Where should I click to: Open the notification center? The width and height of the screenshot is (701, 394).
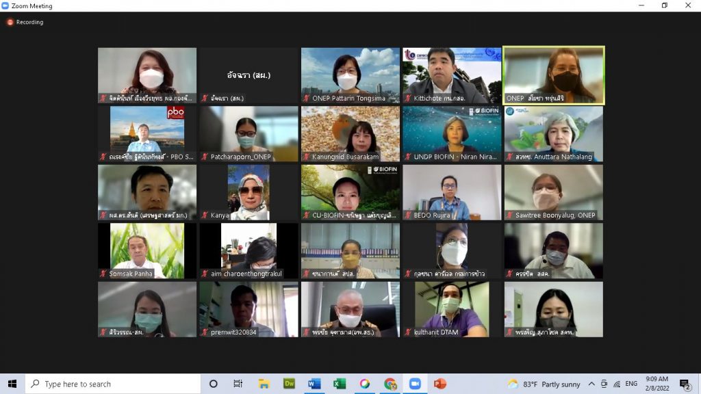click(x=684, y=384)
